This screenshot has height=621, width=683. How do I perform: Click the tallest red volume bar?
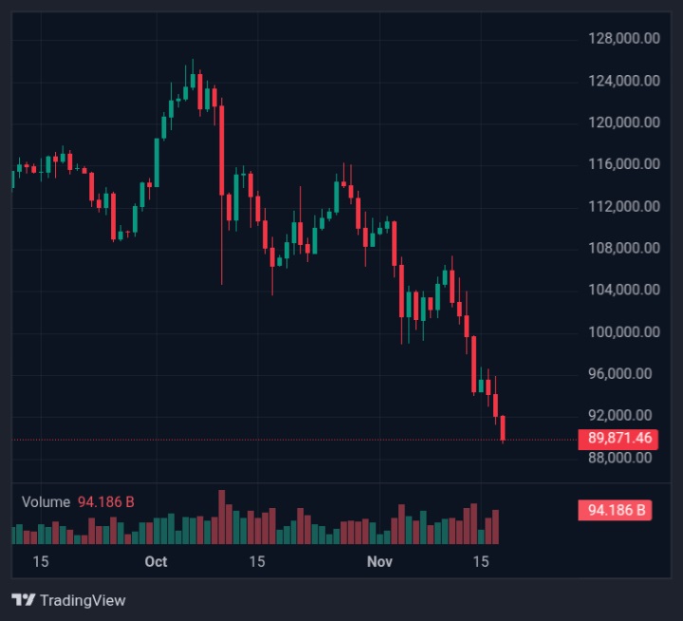(222, 517)
